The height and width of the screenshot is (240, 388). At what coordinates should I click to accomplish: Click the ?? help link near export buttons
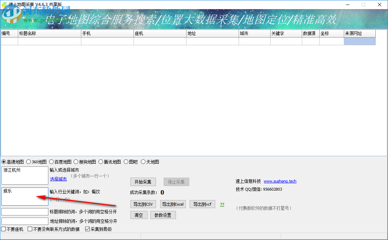click(222, 204)
